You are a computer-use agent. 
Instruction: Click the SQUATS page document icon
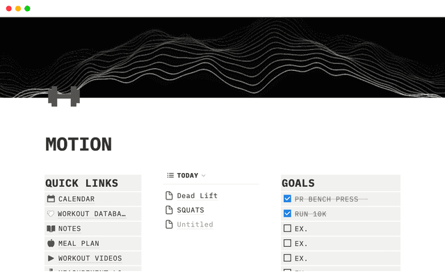(x=169, y=210)
